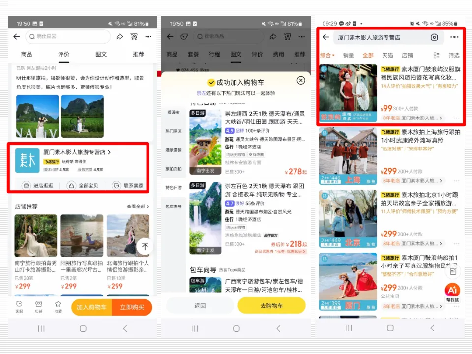This screenshot has height=354, width=472.
Task: Switch to the 评价 reviews tab
Action: click(x=63, y=54)
